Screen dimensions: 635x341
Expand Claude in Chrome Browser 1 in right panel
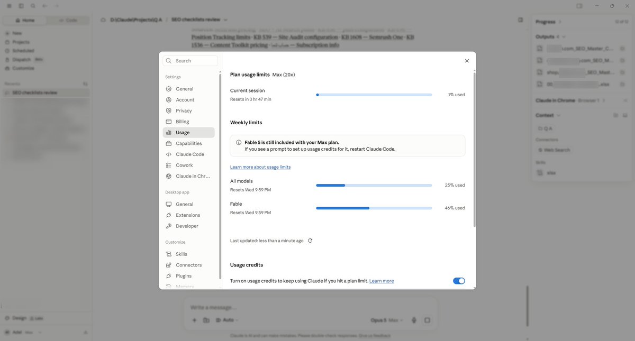coord(603,100)
